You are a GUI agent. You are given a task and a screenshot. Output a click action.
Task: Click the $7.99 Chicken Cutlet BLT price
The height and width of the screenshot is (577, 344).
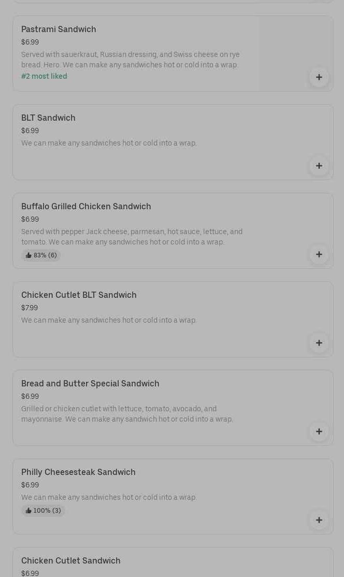30,308
